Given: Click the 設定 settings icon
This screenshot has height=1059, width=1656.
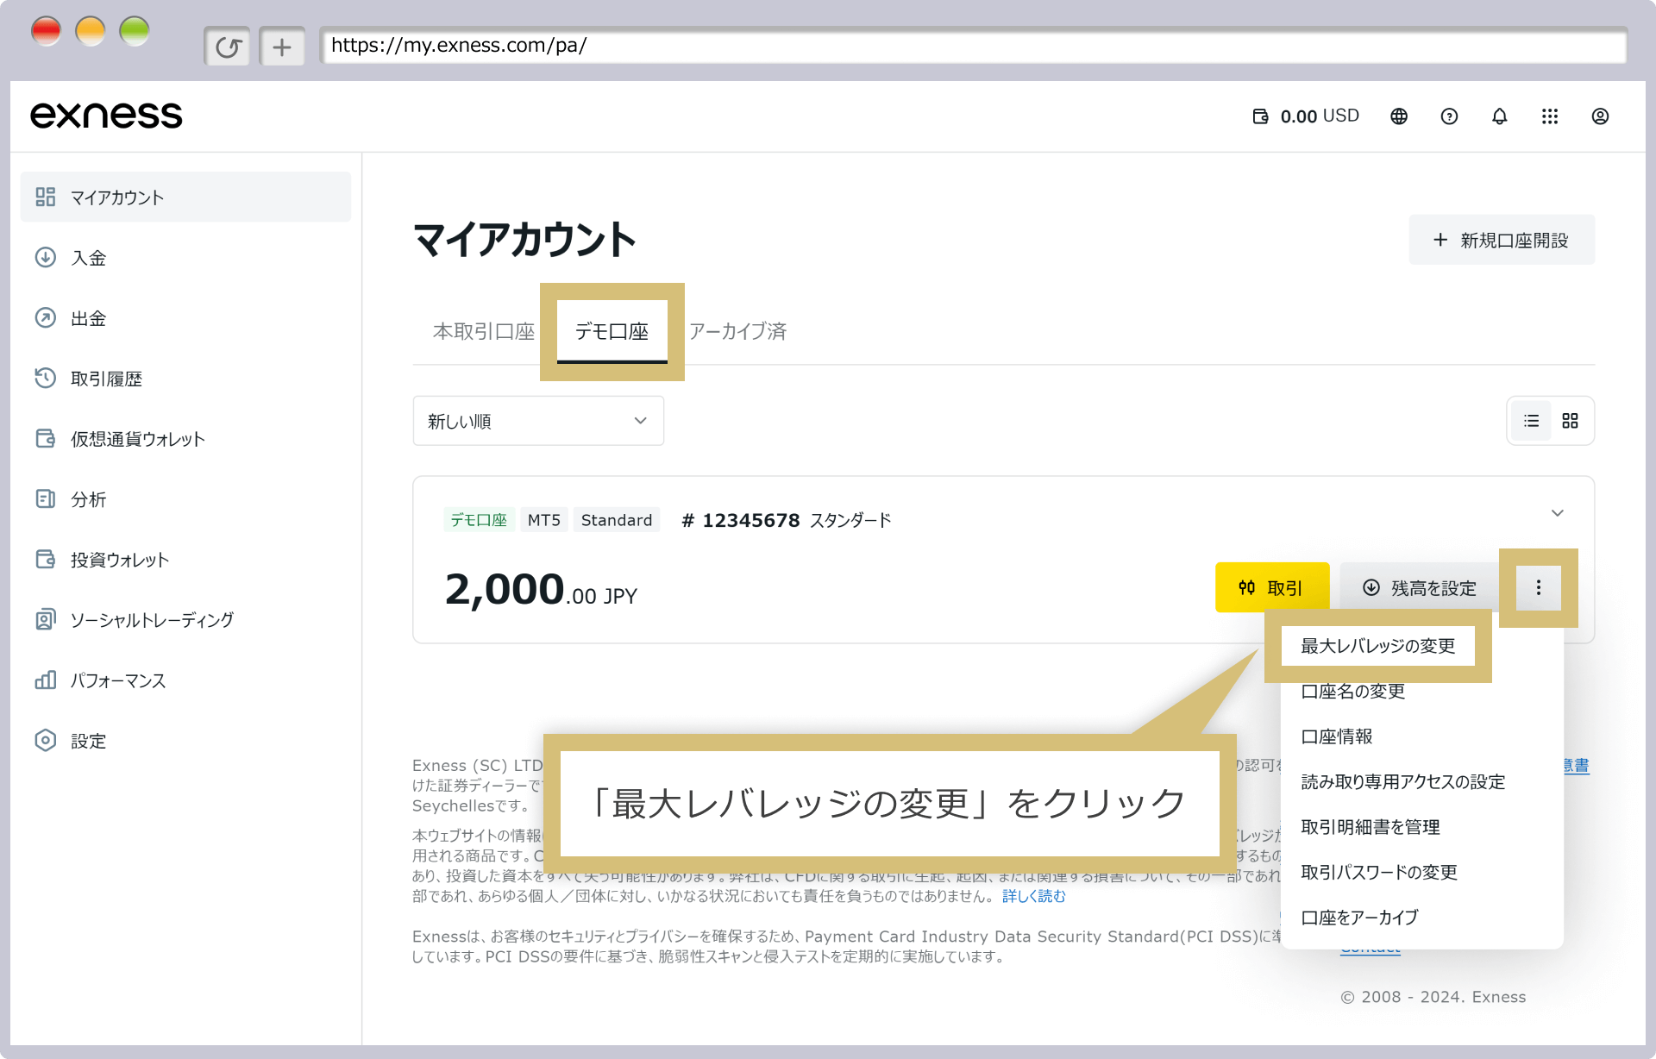Looking at the screenshot, I should pyautogui.click(x=46, y=740).
